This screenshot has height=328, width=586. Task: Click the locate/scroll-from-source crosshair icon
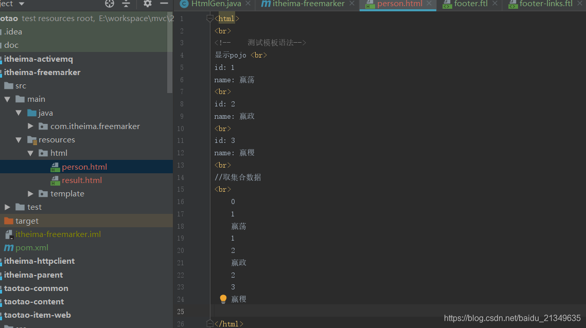tap(110, 4)
